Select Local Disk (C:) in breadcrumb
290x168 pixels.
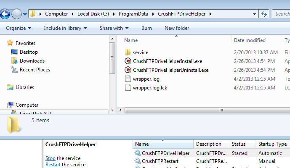tap(93, 14)
